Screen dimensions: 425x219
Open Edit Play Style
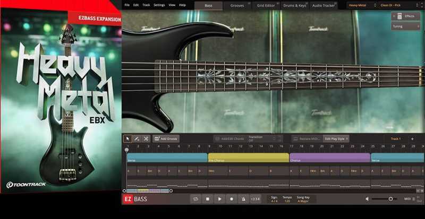click(336, 138)
